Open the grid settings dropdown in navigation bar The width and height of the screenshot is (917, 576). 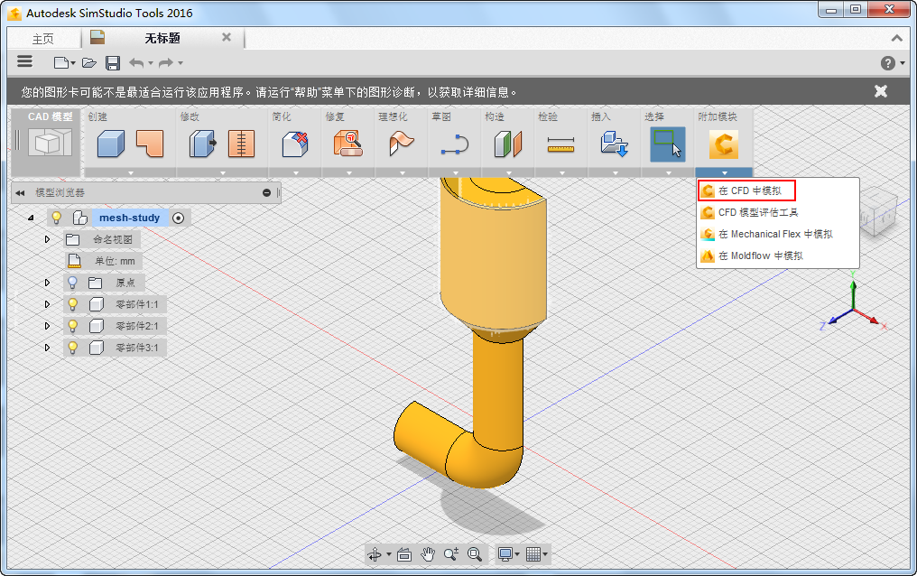point(545,553)
